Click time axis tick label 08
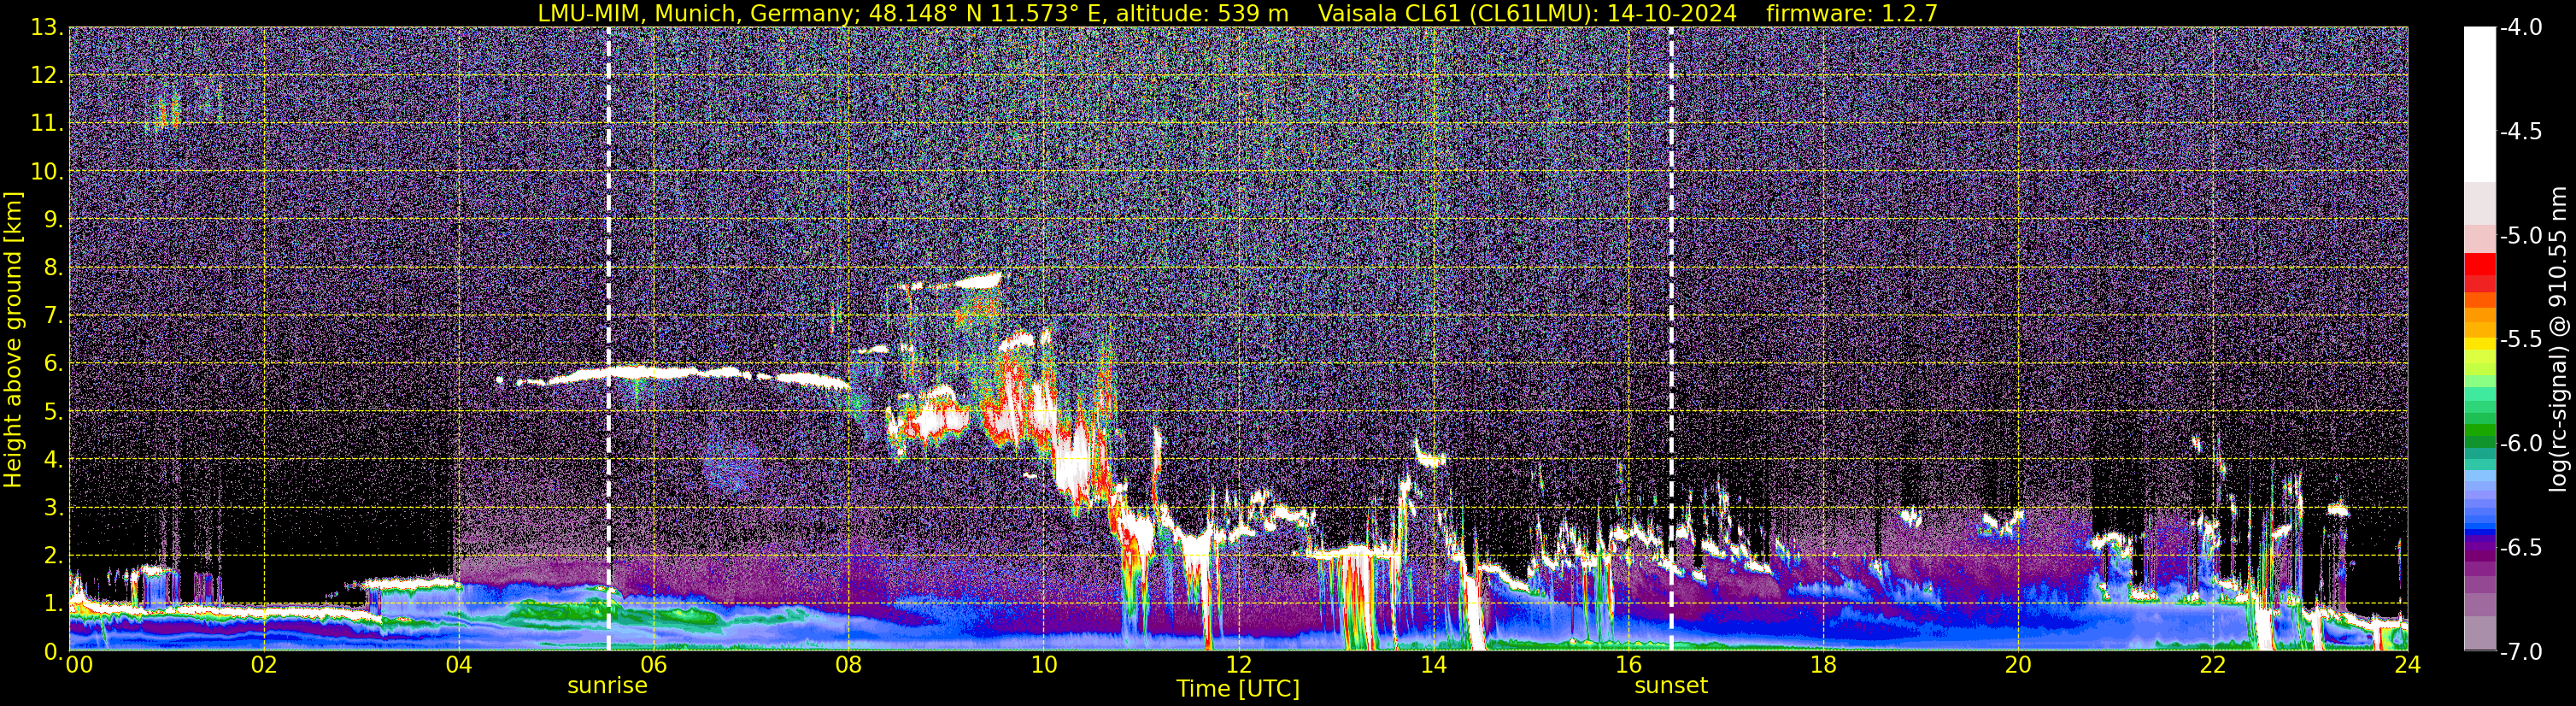This screenshot has height=706, width=2576. click(849, 665)
